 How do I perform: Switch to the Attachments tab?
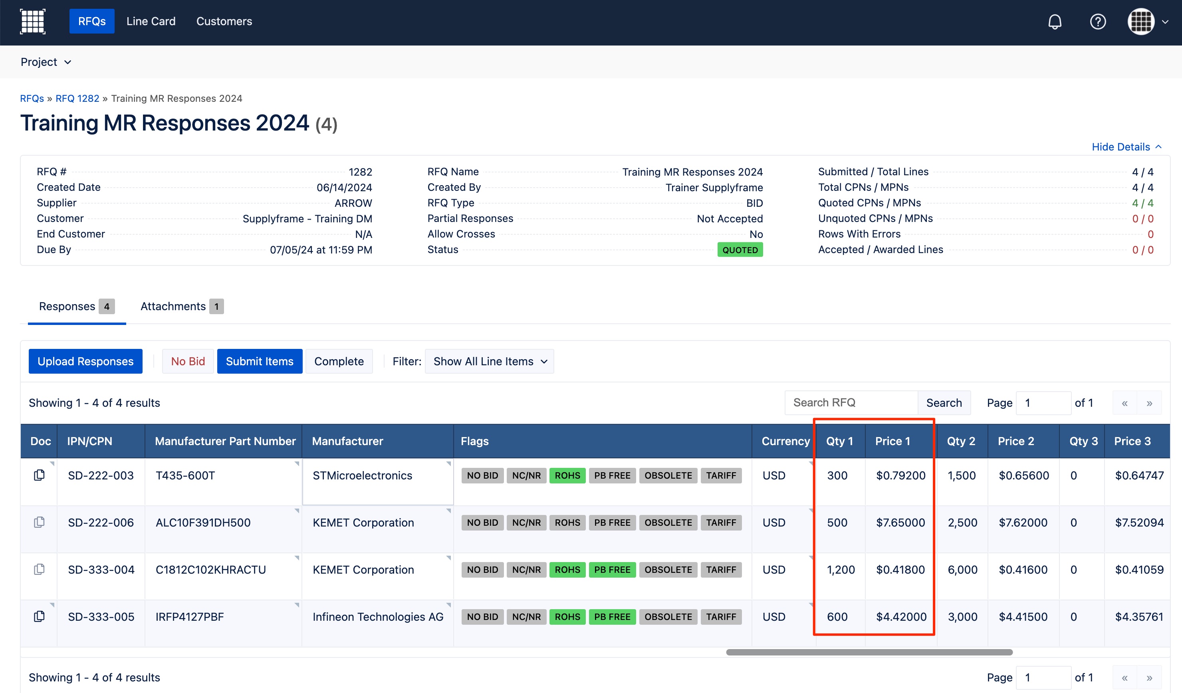point(174,306)
